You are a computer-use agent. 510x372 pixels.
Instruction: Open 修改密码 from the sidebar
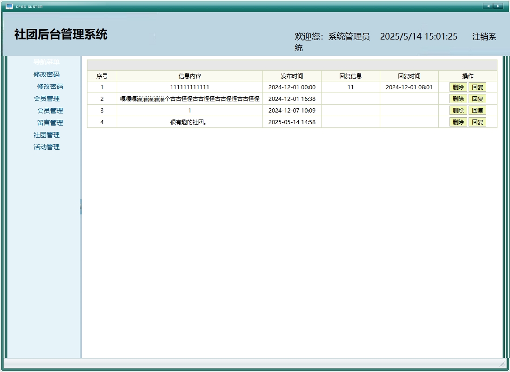pos(47,74)
